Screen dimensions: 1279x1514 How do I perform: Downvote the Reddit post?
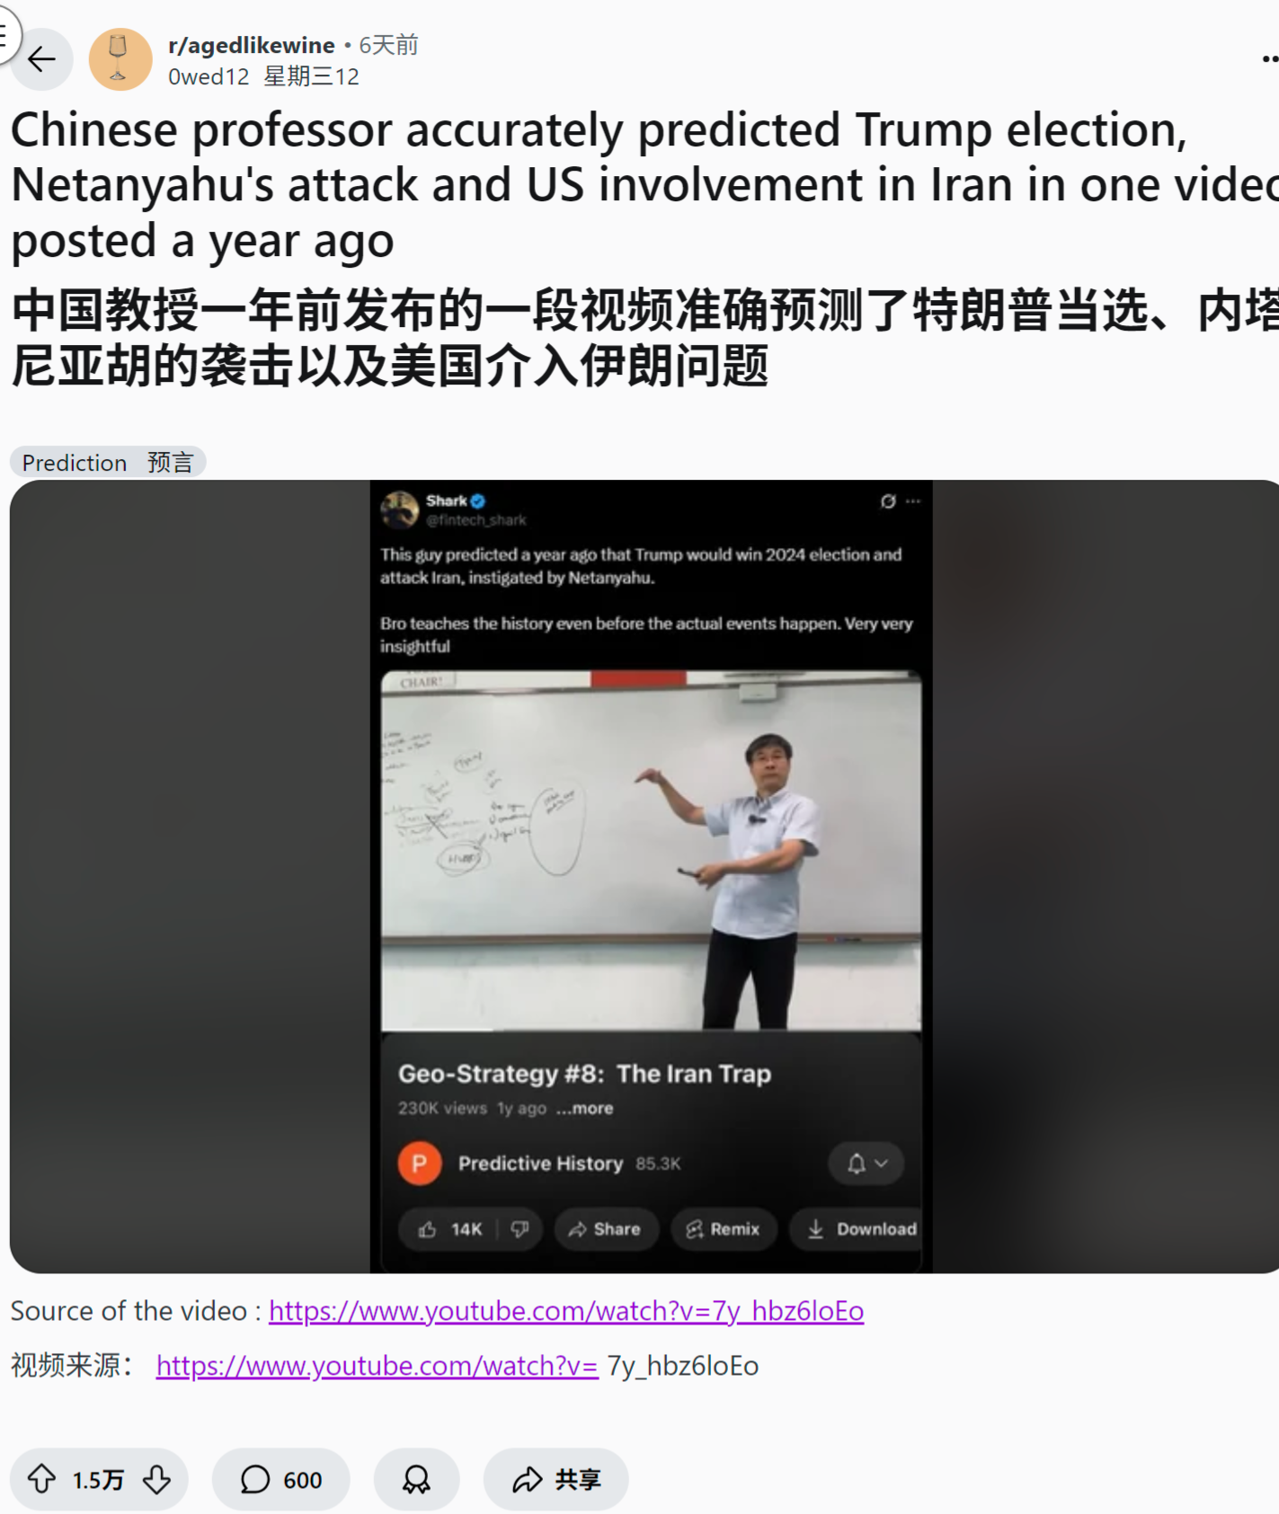point(157,1479)
